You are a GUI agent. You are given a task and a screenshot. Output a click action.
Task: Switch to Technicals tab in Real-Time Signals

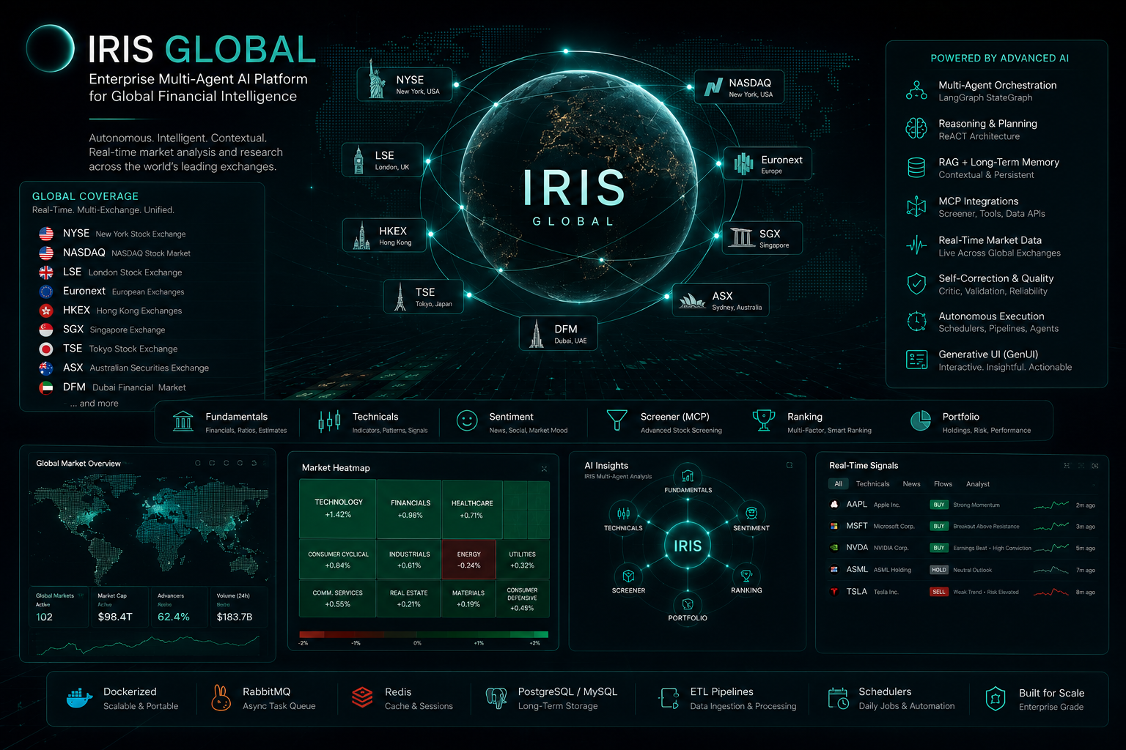(x=872, y=484)
